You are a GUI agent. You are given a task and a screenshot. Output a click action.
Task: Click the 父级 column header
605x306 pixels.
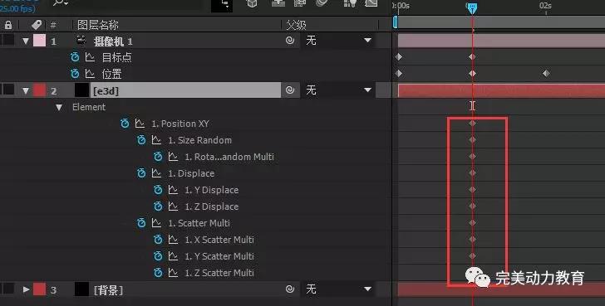point(297,25)
